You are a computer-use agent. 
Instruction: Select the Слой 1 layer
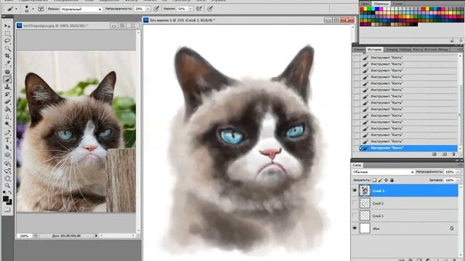(408, 216)
